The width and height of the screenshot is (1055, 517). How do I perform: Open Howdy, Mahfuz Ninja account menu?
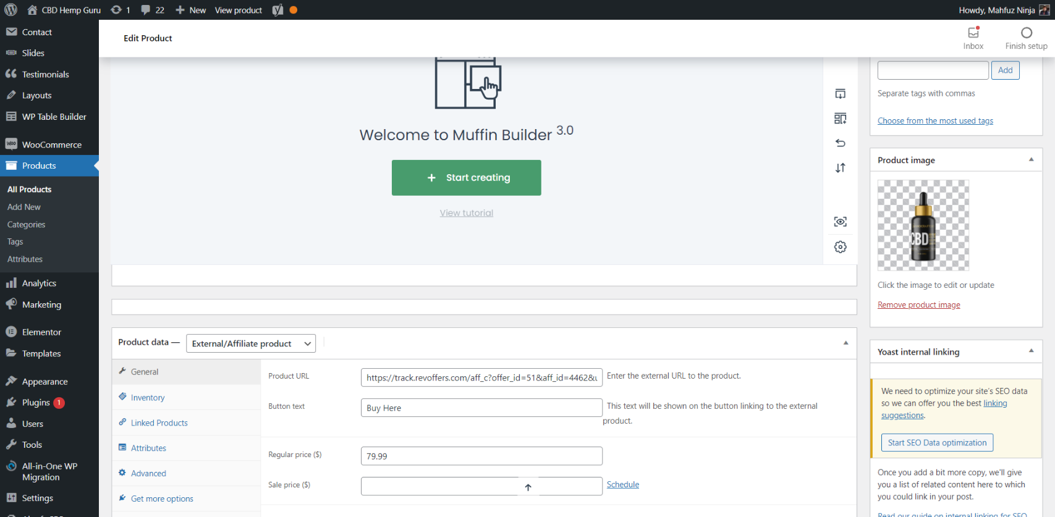tap(1004, 10)
